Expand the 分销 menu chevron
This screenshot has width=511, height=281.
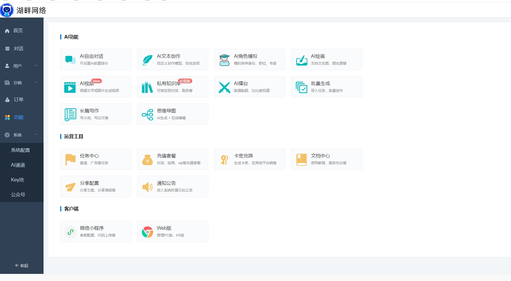pos(36,82)
